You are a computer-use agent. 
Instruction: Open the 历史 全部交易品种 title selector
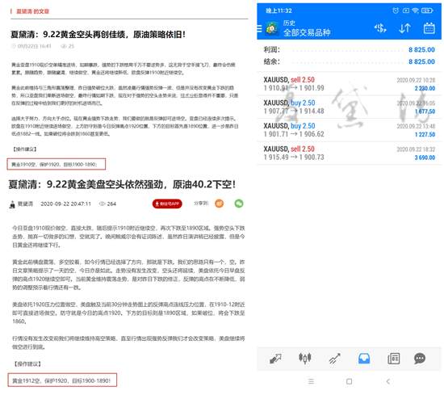[307, 28]
